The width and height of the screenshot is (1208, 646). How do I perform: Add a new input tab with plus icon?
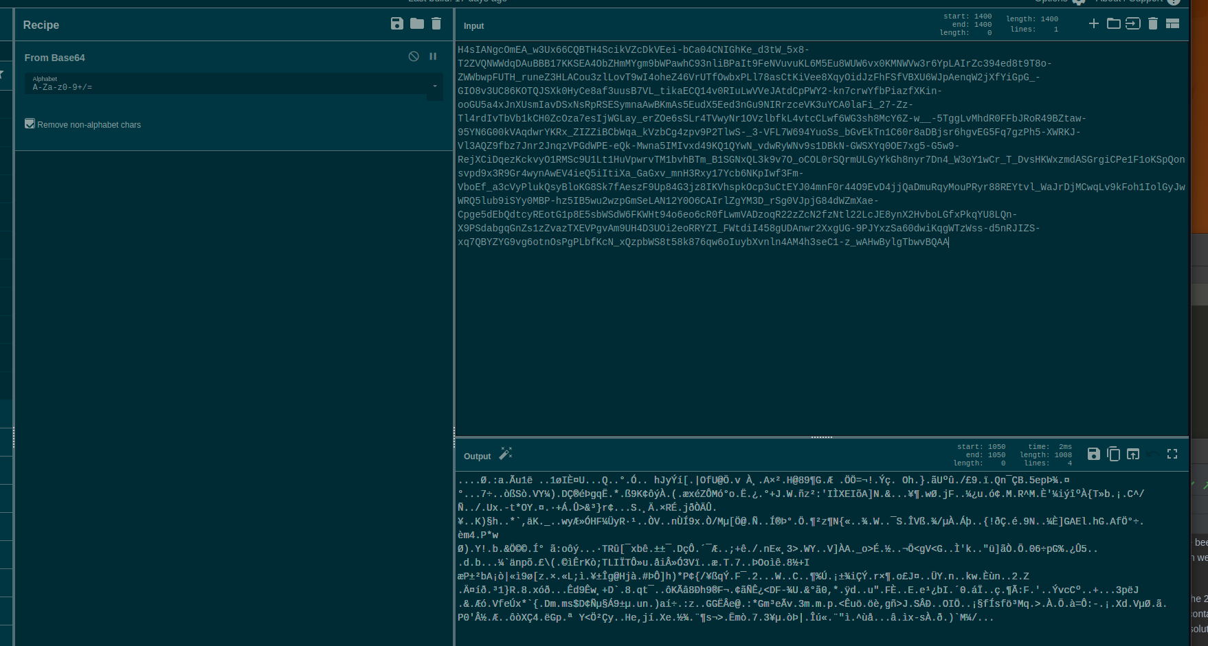1094,24
